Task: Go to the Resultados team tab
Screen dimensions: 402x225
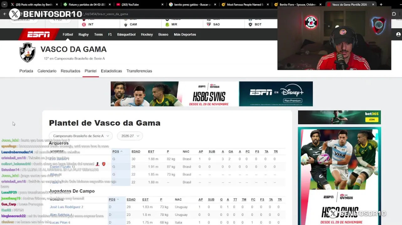Action: click(70, 71)
